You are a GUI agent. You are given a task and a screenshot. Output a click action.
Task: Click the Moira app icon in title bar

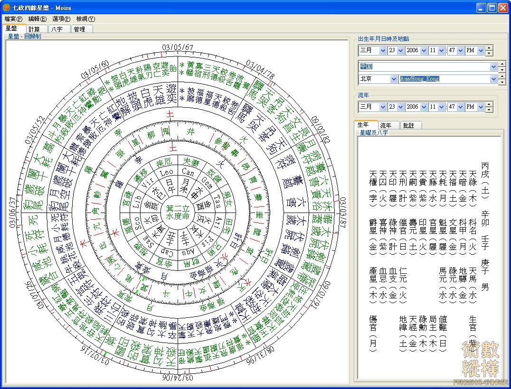pyautogui.click(x=6, y=8)
